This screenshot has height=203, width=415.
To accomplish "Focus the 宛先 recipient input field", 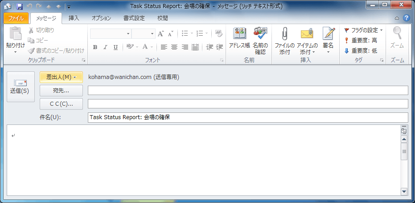I will coord(248,91).
